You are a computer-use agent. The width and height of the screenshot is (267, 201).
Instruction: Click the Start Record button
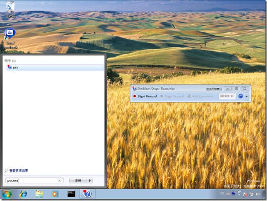(x=145, y=96)
